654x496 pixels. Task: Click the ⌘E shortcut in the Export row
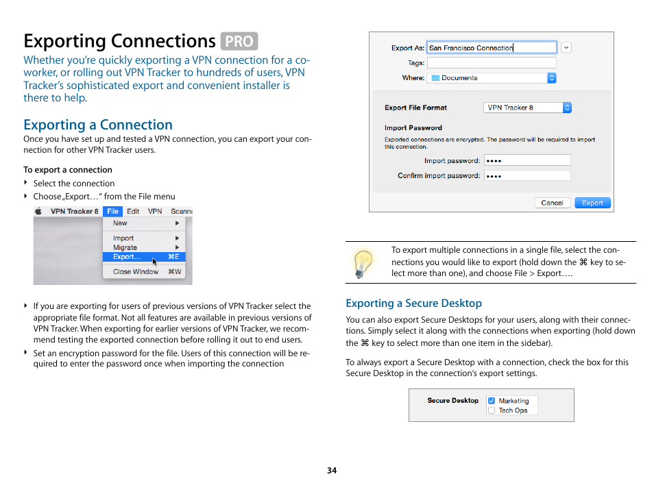tap(173, 257)
